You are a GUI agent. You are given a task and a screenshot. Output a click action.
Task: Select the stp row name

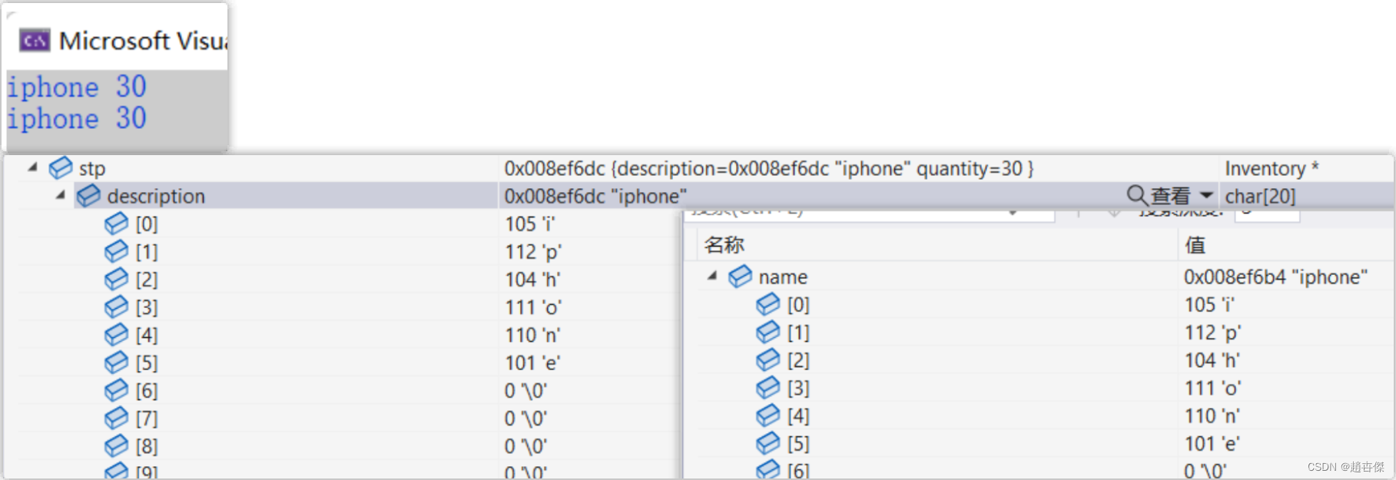point(92,168)
